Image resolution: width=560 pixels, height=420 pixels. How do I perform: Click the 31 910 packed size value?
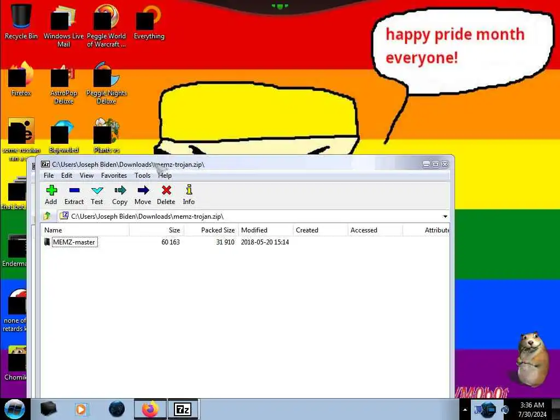coord(225,242)
